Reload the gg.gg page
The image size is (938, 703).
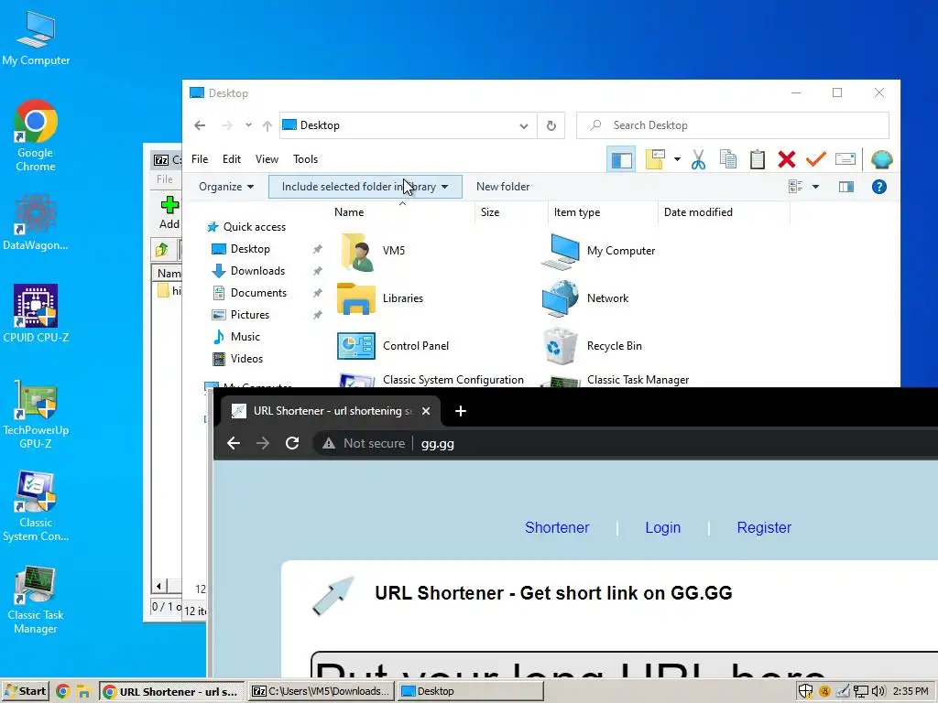point(292,444)
